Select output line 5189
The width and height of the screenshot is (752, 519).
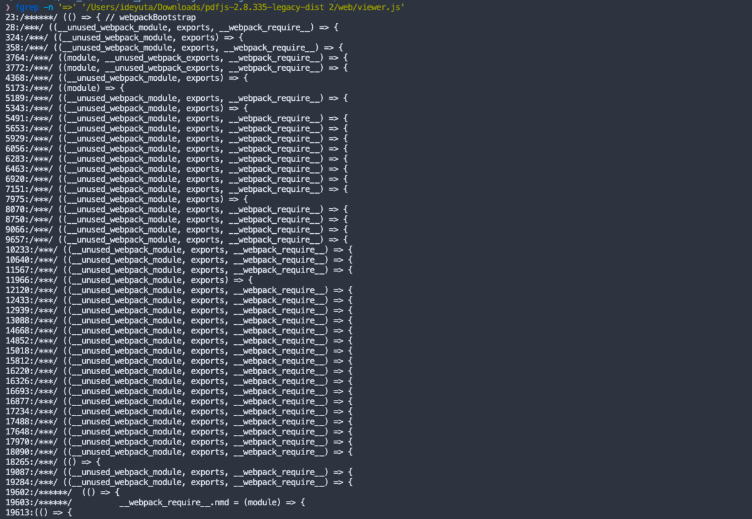177,98
